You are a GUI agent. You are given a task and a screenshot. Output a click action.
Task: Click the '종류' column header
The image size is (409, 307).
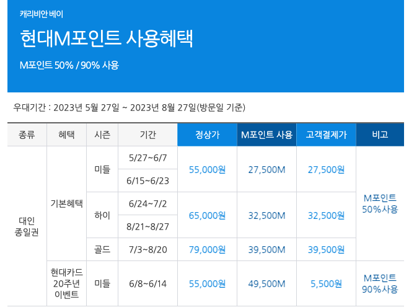coord(27,135)
